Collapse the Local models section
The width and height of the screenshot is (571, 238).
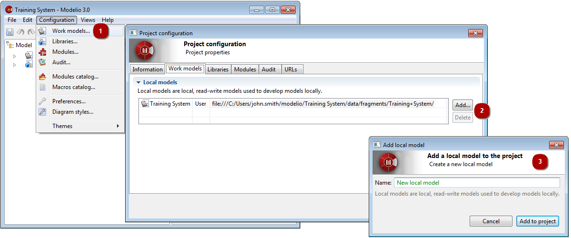tap(138, 82)
